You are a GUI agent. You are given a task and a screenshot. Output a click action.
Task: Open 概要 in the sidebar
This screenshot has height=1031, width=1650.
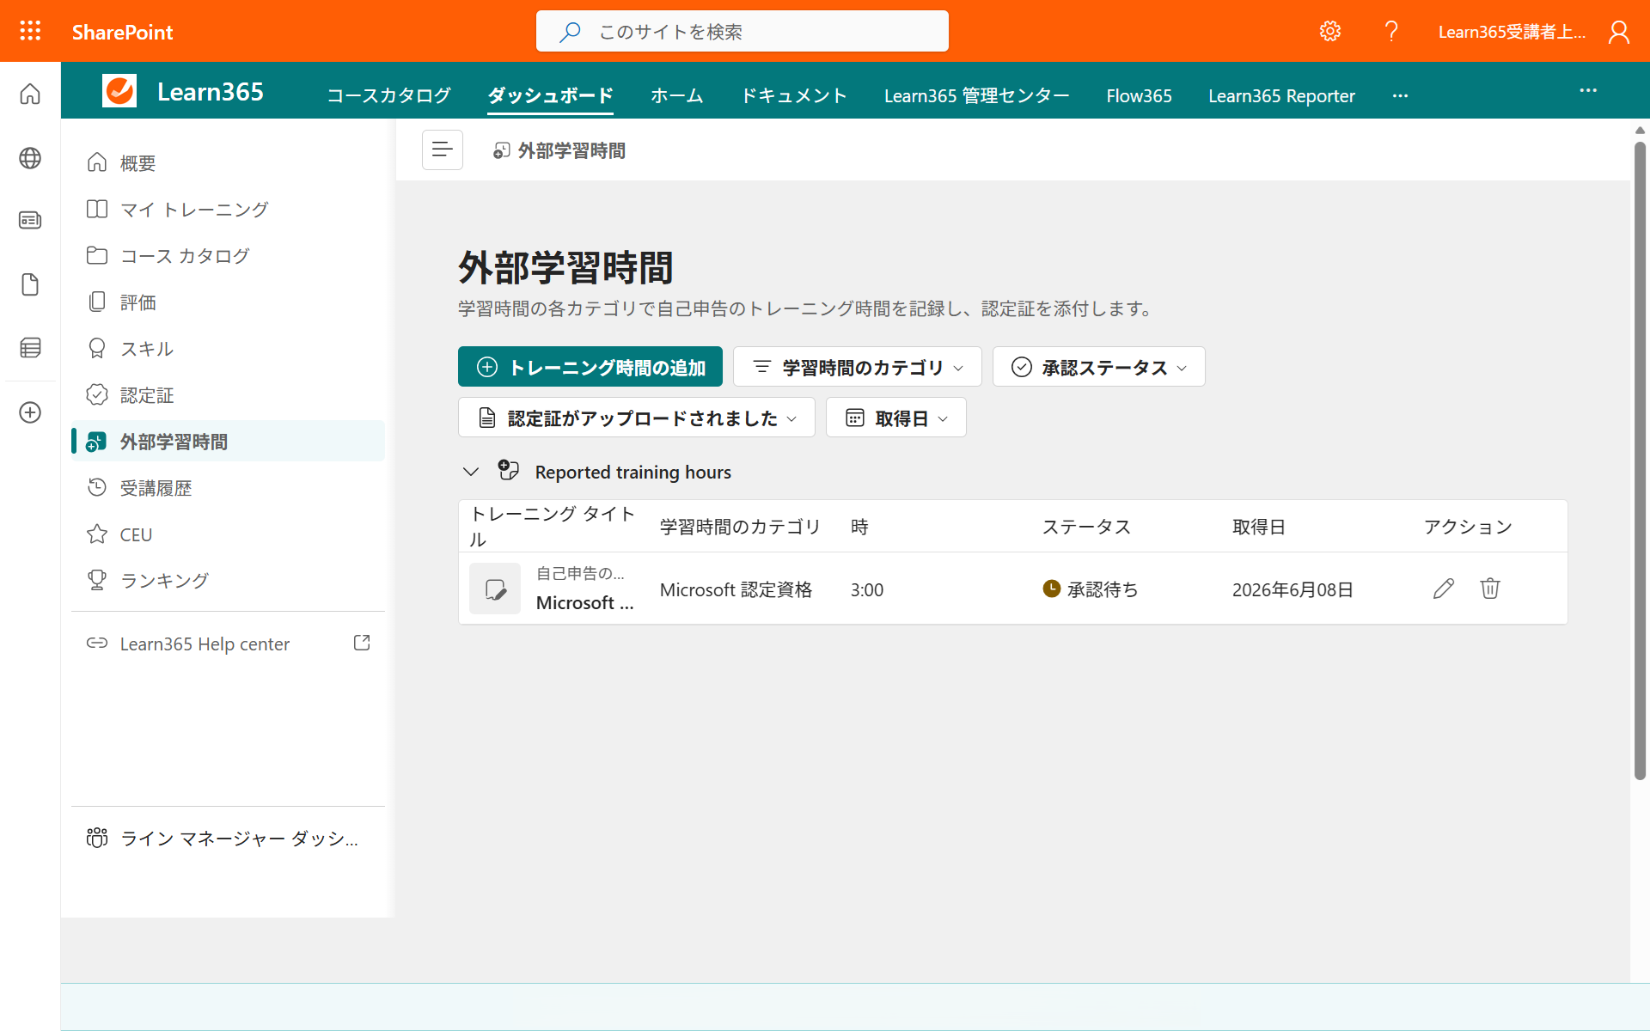pyautogui.click(x=228, y=162)
